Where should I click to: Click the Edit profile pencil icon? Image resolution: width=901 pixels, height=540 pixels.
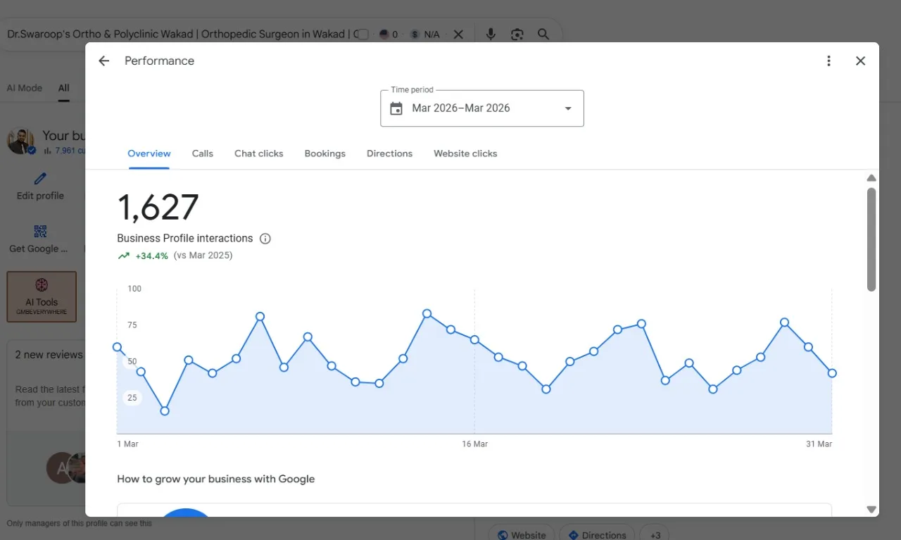(40, 179)
